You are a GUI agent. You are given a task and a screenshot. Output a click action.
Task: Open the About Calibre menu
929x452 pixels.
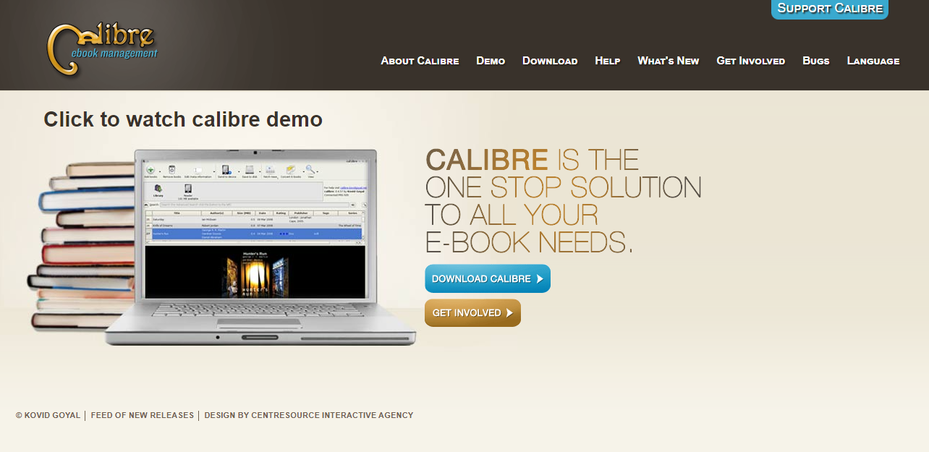pyautogui.click(x=420, y=61)
